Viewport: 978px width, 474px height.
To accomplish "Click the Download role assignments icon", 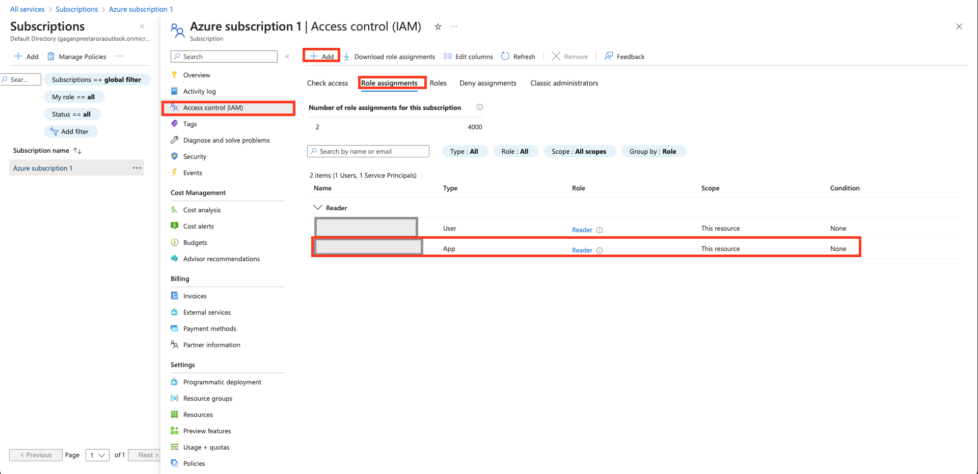I will (x=346, y=57).
